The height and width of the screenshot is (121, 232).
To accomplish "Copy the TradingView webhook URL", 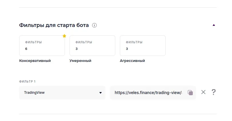I will pyautogui.click(x=190, y=93).
